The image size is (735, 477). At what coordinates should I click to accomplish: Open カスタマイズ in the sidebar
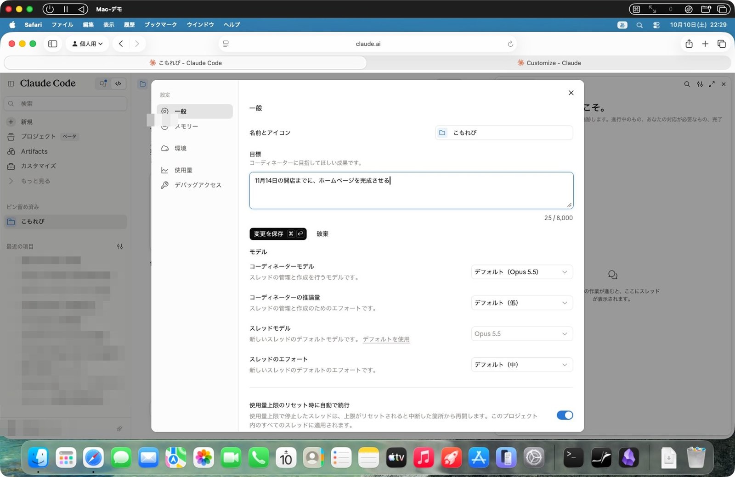pyautogui.click(x=65, y=166)
